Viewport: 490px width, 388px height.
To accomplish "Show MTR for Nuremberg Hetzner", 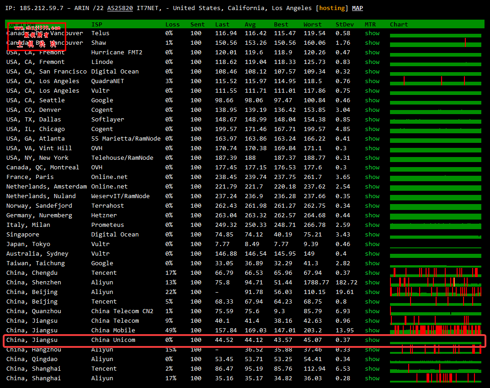I will point(372,215).
